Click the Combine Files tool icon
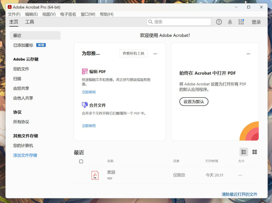Screen dimensions: 272x203 pyautogui.click(x=85, y=105)
